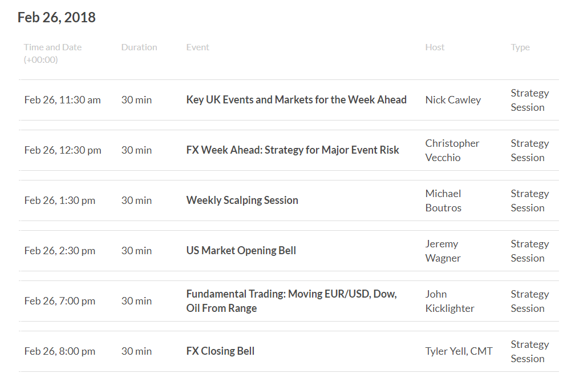Viewport: 571px width, 381px height.
Task: Click host name Jeremy Wagner
Action: pyautogui.click(x=443, y=251)
